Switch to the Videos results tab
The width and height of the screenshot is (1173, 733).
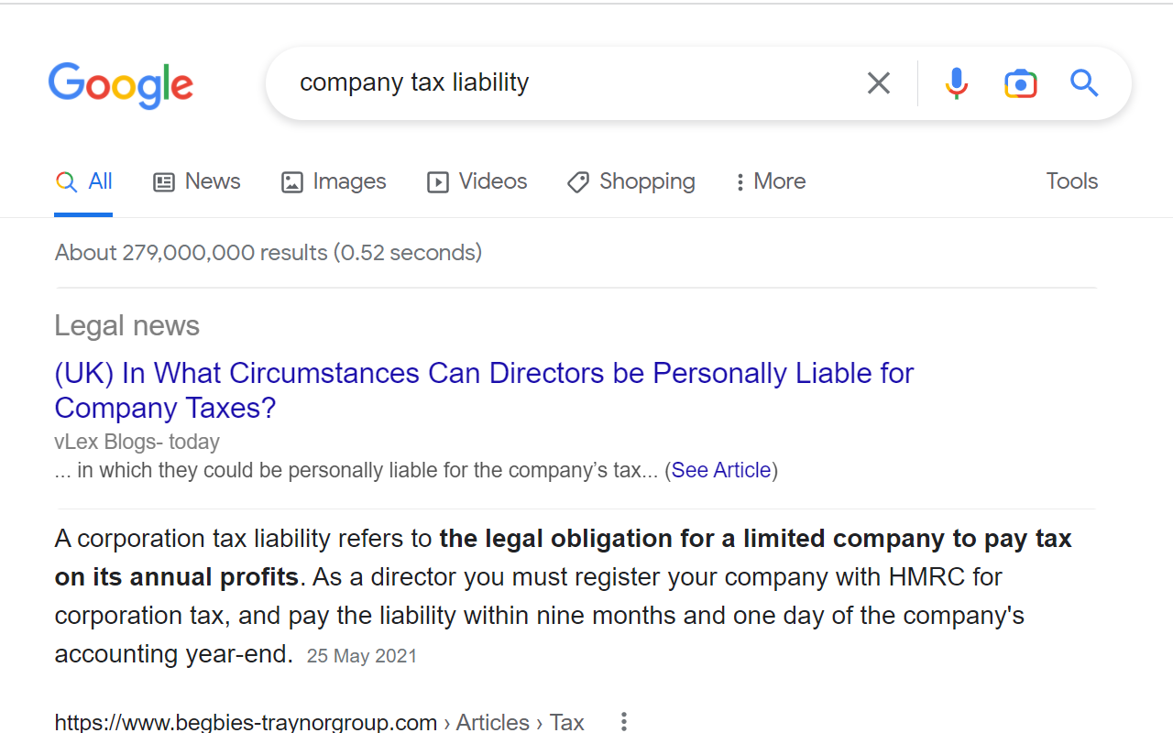coord(477,181)
